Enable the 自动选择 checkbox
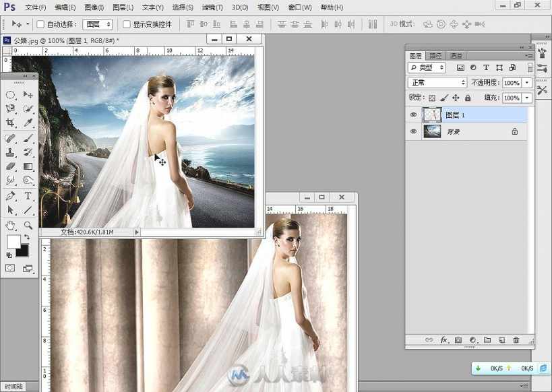This screenshot has width=552, height=392. point(40,24)
